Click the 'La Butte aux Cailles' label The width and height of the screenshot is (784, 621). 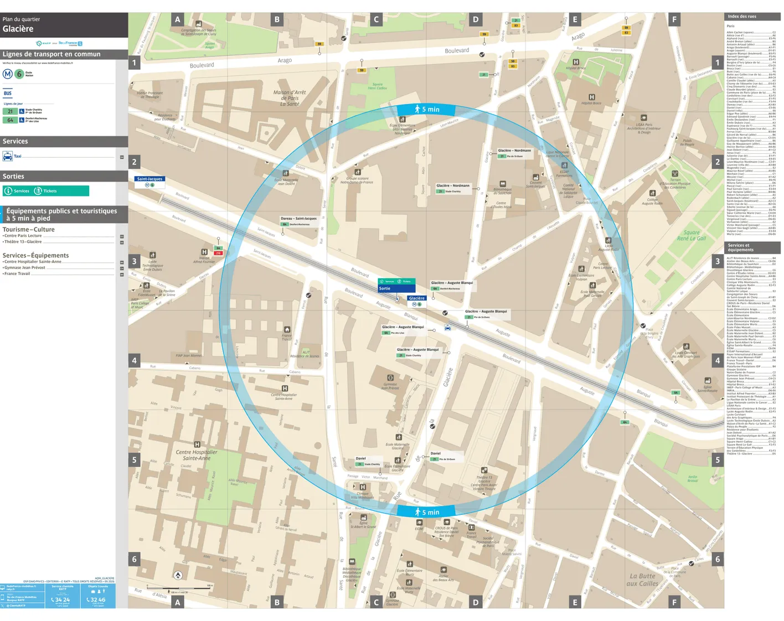point(642,579)
